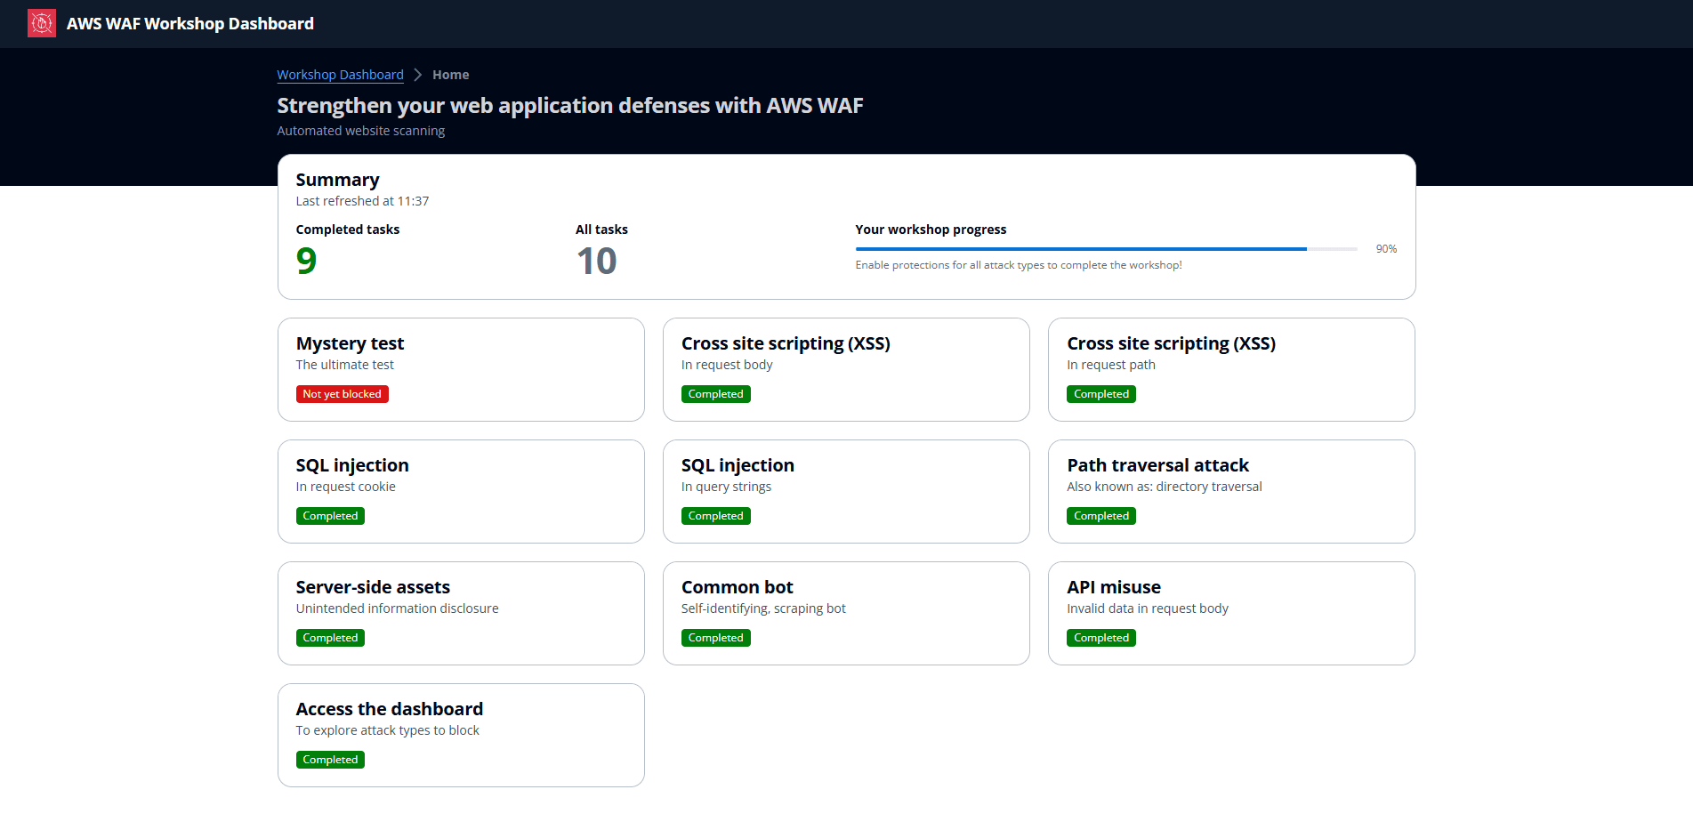Click "Invalid data in request body" description
The width and height of the screenshot is (1693, 838).
(1148, 608)
